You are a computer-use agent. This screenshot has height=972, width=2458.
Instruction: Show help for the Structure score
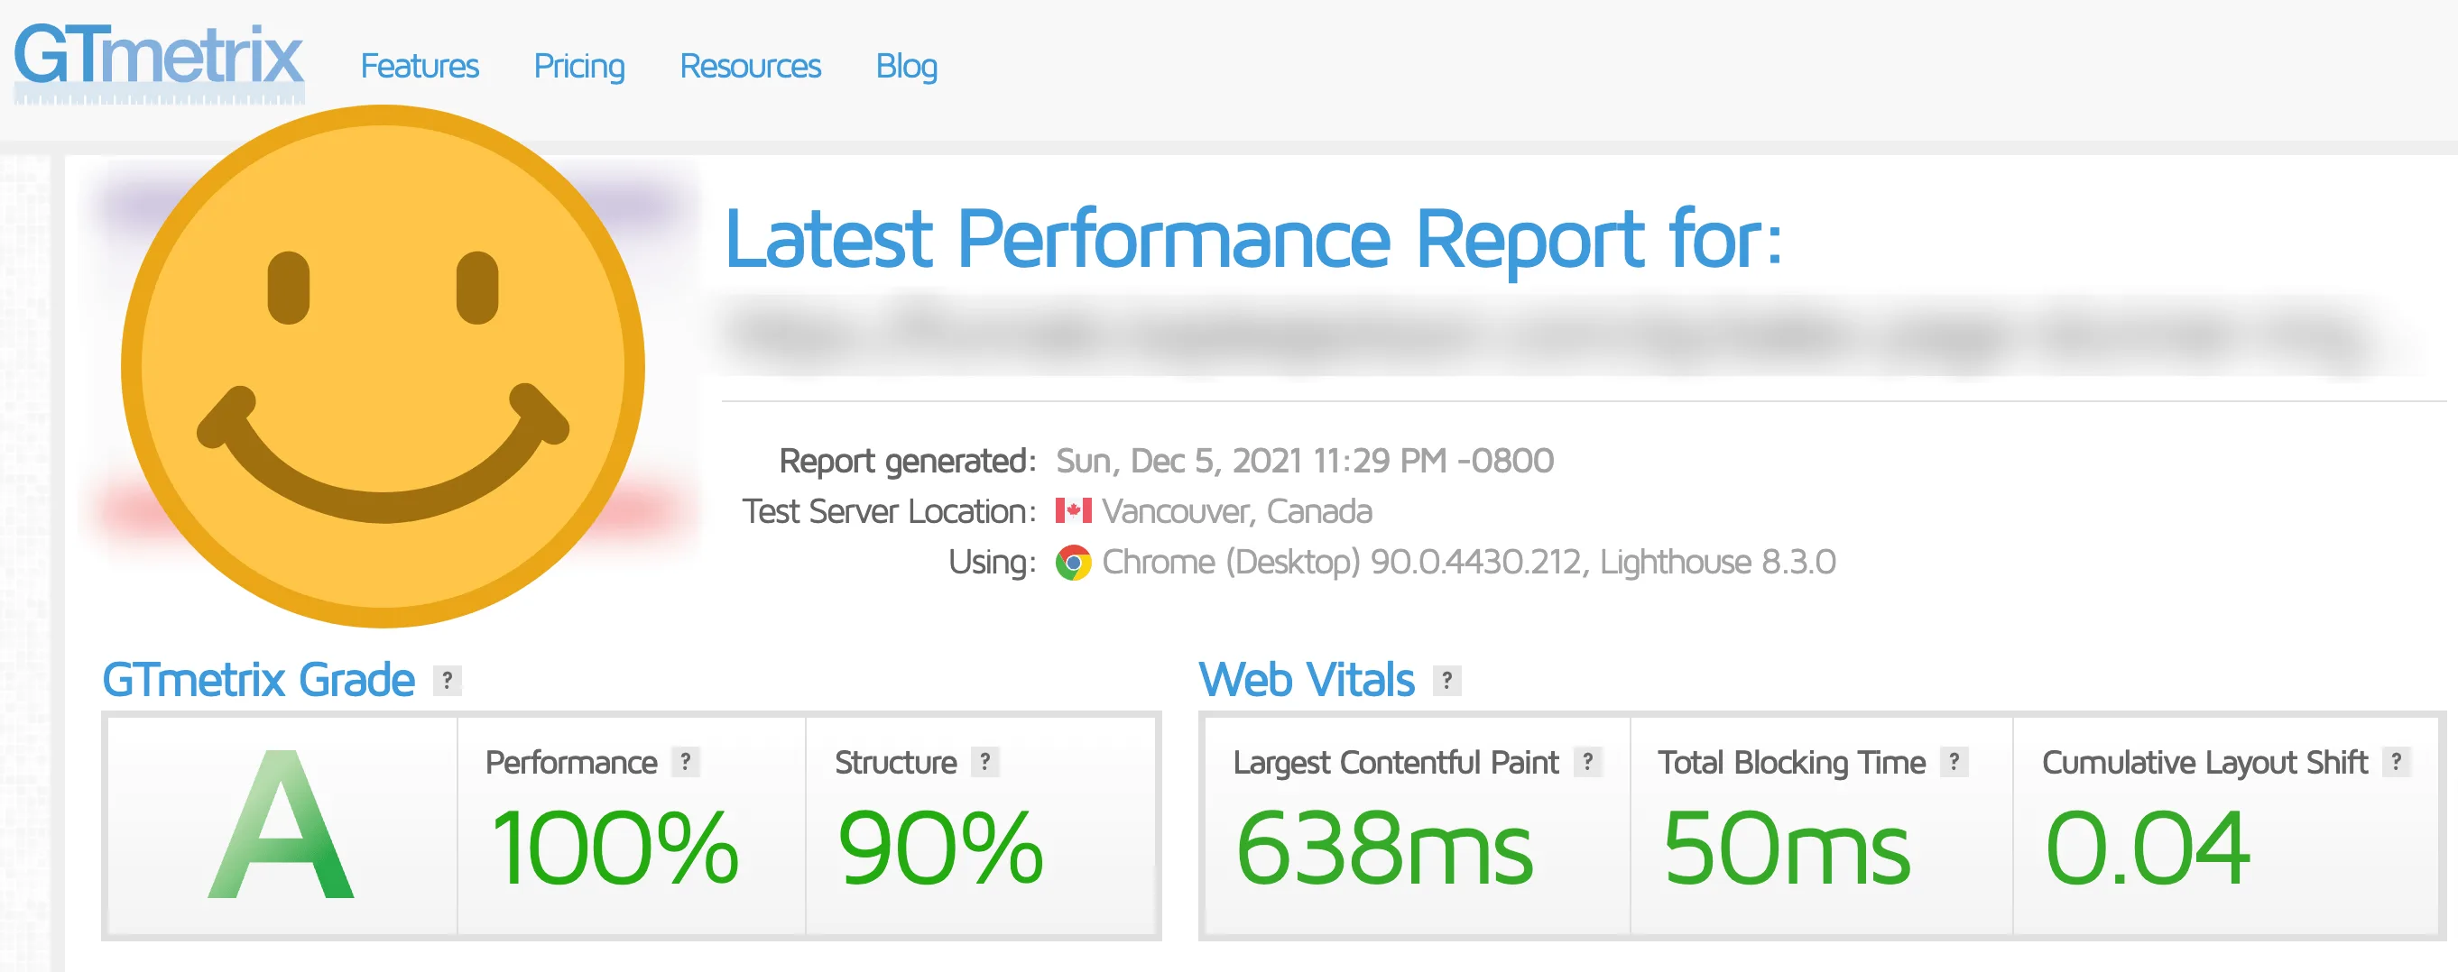coord(984,761)
